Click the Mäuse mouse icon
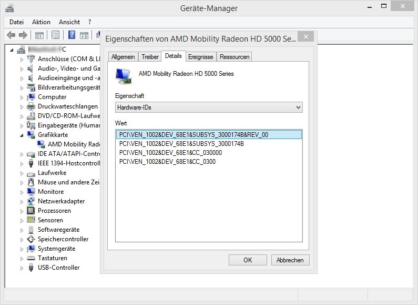 coord(31,182)
